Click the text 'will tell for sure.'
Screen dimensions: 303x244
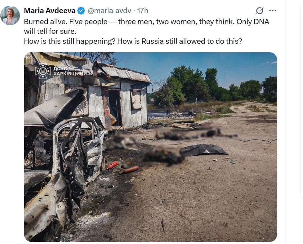point(50,31)
